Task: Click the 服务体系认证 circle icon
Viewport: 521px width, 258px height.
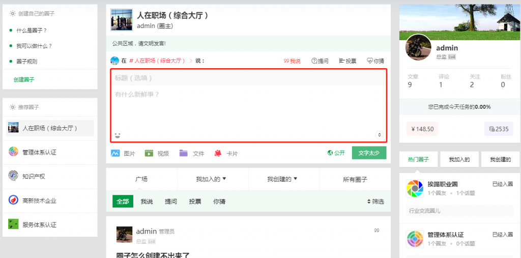Action: pos(13,224)
